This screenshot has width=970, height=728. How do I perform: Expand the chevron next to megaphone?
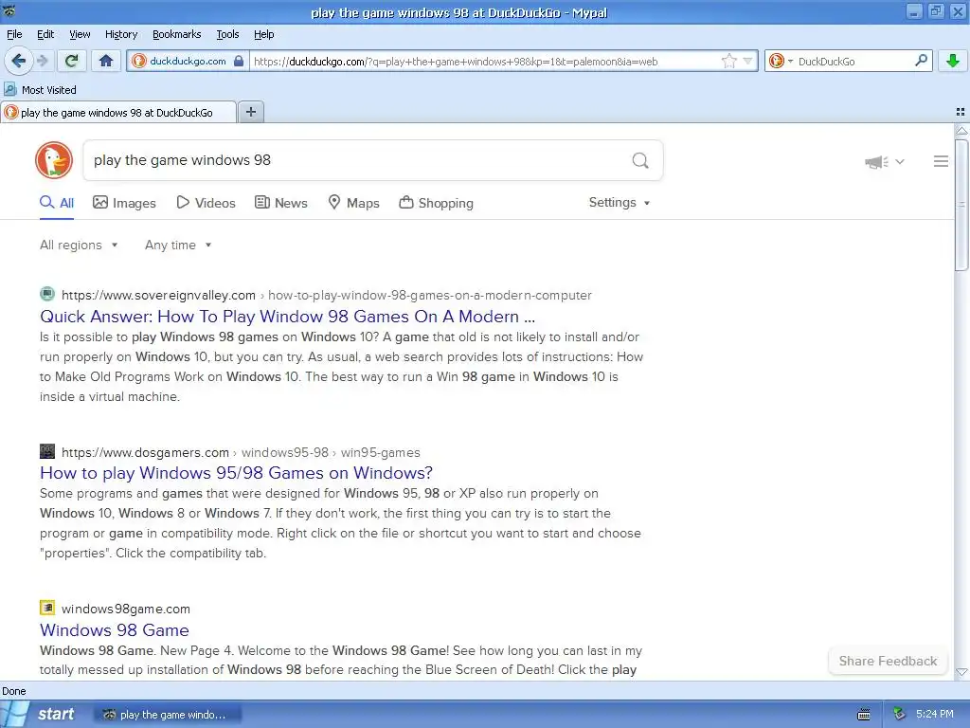click(x=900, y=161)
